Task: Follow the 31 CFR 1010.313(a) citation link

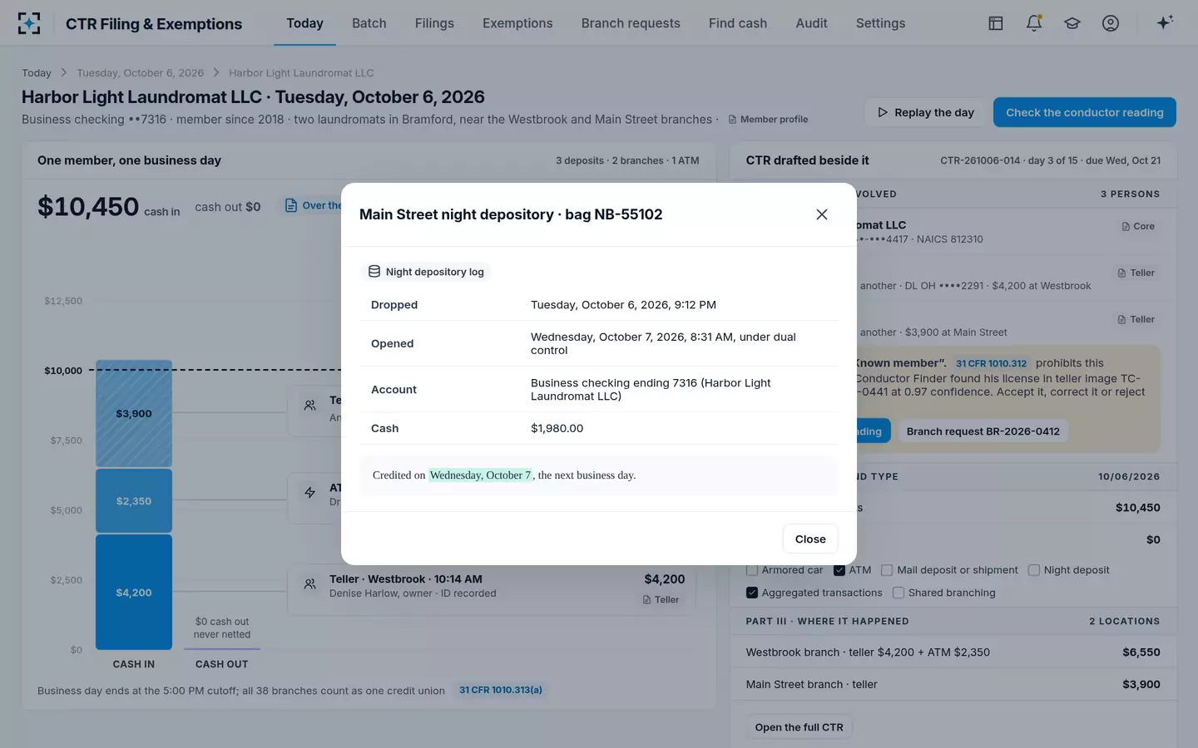Action: pos(501,690)
